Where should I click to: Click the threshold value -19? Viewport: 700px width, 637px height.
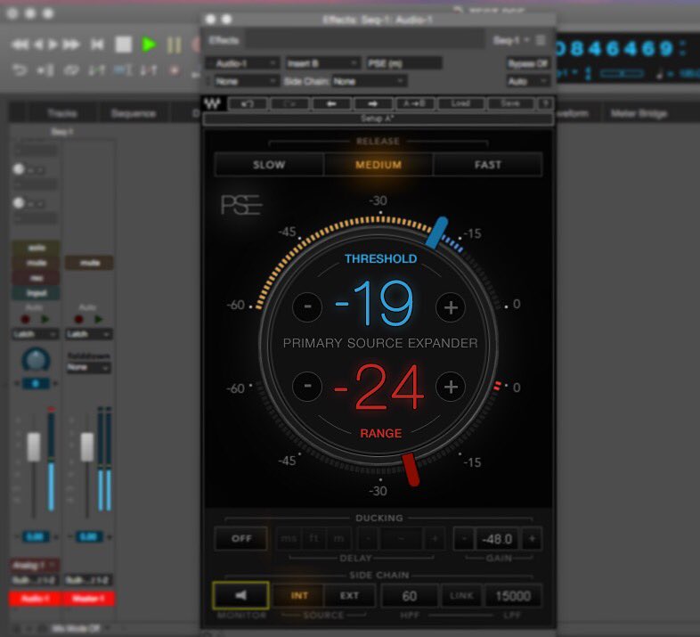pos(374,303)
